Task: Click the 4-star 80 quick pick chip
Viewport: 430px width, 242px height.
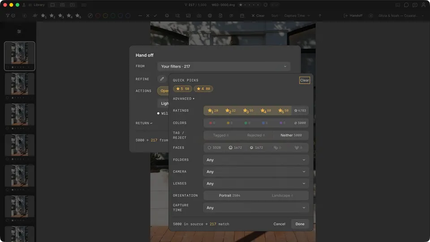Action: [x=203, y=89]
